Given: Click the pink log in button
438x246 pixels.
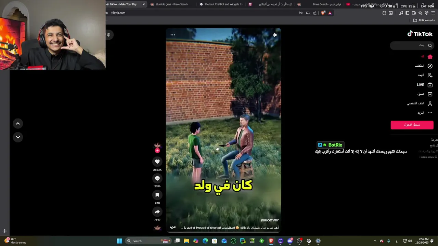Looking at the screenshot, I should pyautogui.click(x=412, y=125).
